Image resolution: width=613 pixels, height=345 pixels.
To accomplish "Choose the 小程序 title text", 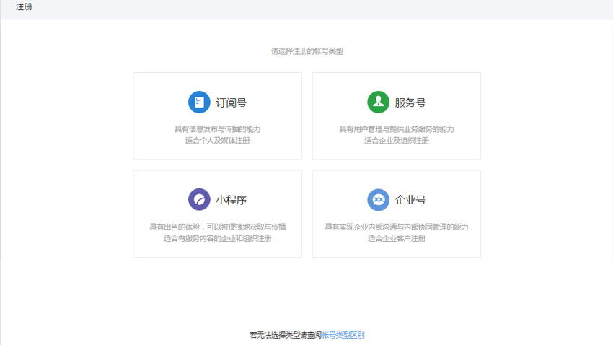I will (231, 200).
